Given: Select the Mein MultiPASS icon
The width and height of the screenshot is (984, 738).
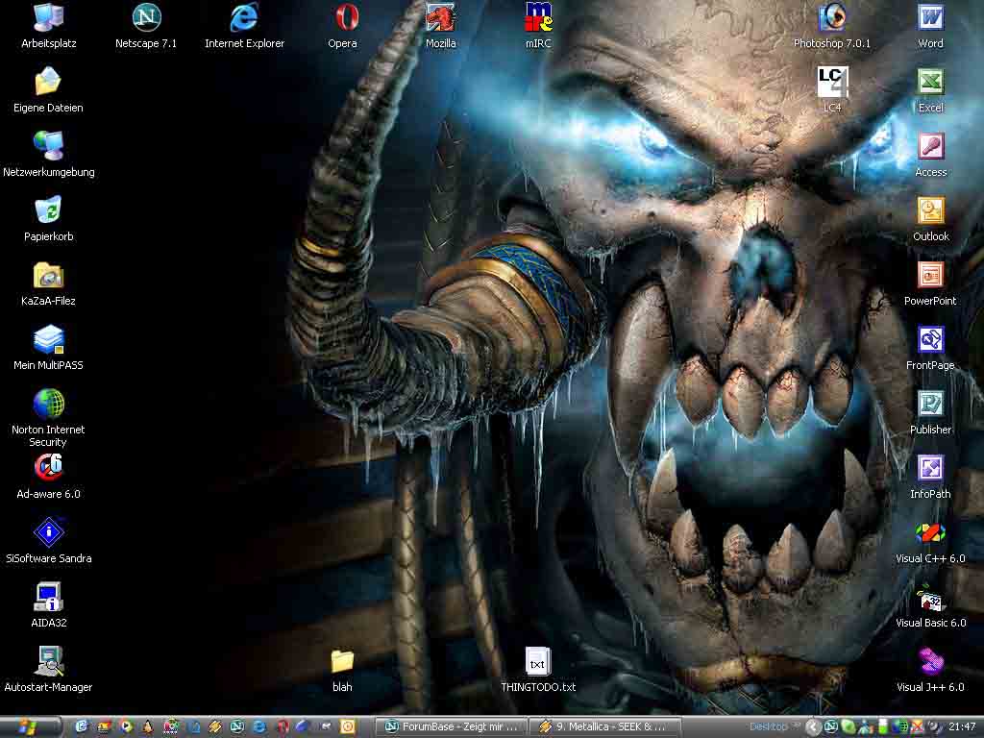Looking at the screenshot, I should click(48, 348).
